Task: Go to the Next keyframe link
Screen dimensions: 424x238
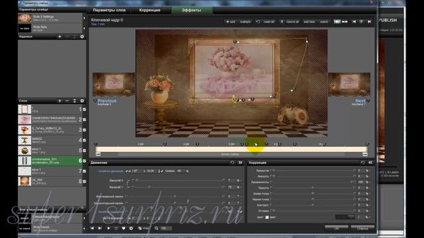Action: pos(360,100)
